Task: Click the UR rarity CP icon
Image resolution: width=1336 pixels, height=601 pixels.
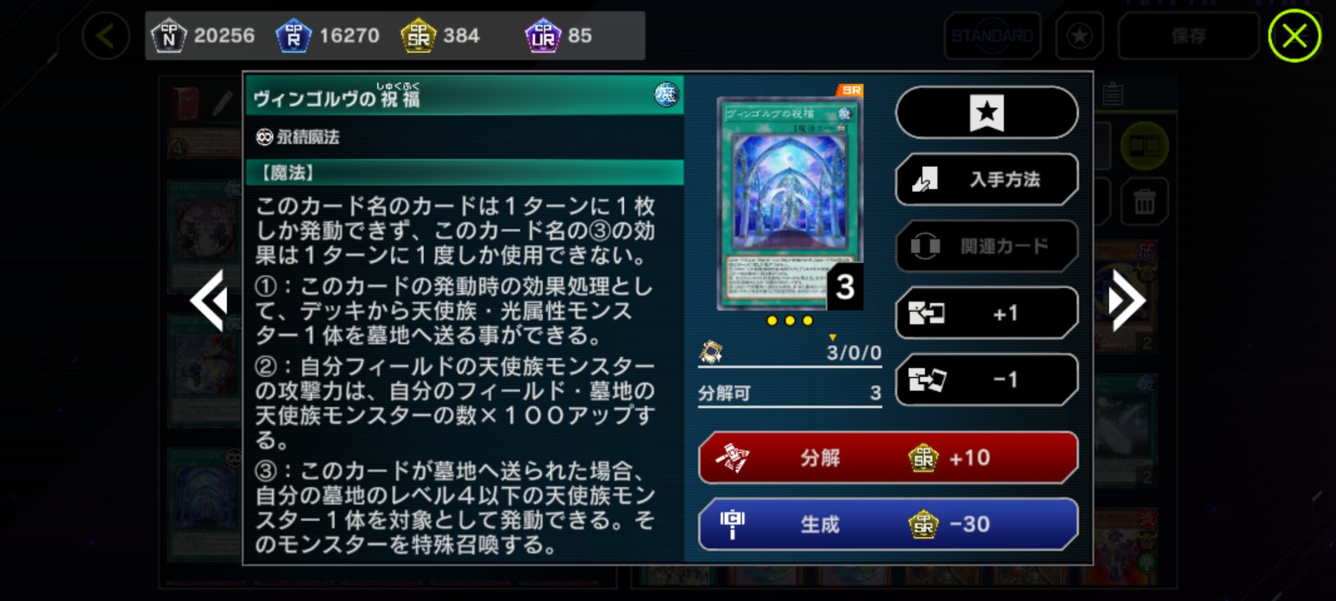Action: click(x=543, y=35)
